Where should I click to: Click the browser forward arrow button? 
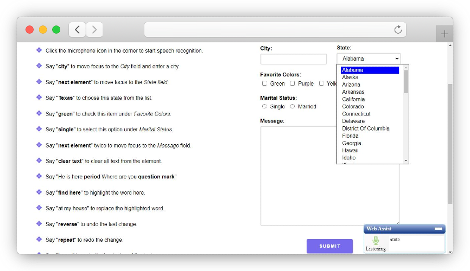coord(94,30)
